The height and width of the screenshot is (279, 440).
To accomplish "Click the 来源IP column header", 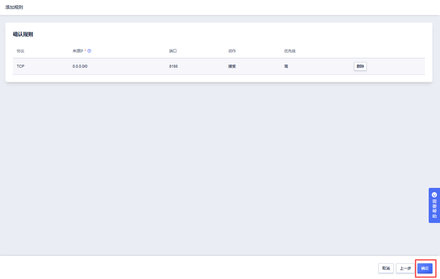I will click(78, 51).
